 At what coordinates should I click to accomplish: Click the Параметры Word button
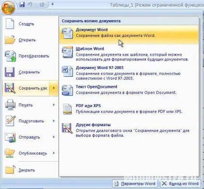click(x=135, y=184)
